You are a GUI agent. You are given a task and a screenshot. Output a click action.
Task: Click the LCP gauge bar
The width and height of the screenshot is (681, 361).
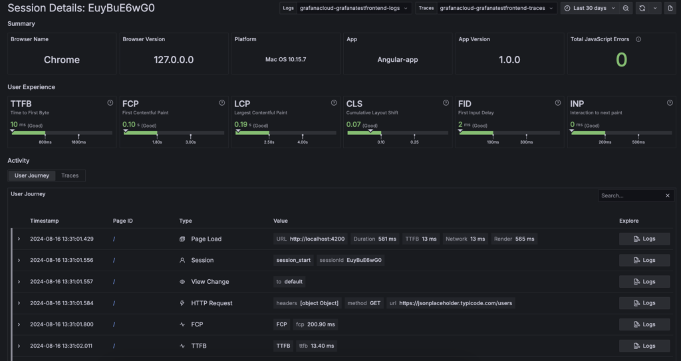click(x=286, y=133)
